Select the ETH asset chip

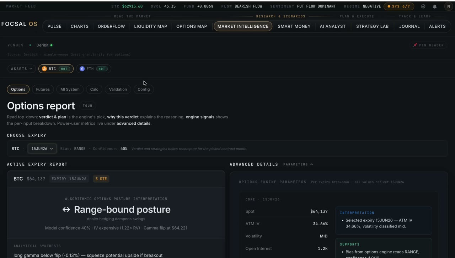tap(94, 69)
